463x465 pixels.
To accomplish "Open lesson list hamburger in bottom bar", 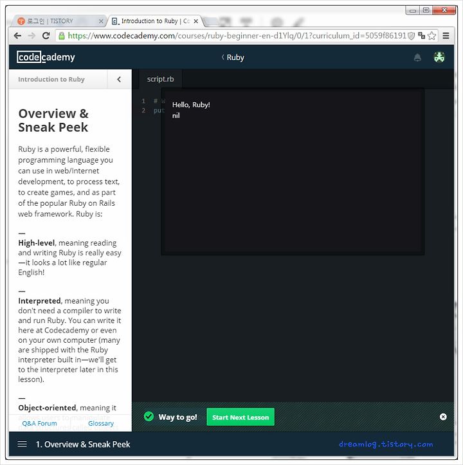I will point(23,444).
